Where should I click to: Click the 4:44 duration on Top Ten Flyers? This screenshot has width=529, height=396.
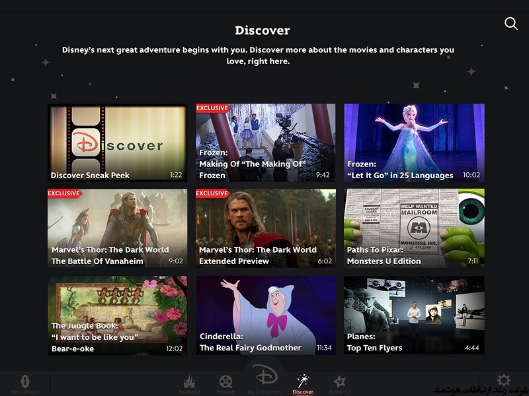click(x=471, y=348)
